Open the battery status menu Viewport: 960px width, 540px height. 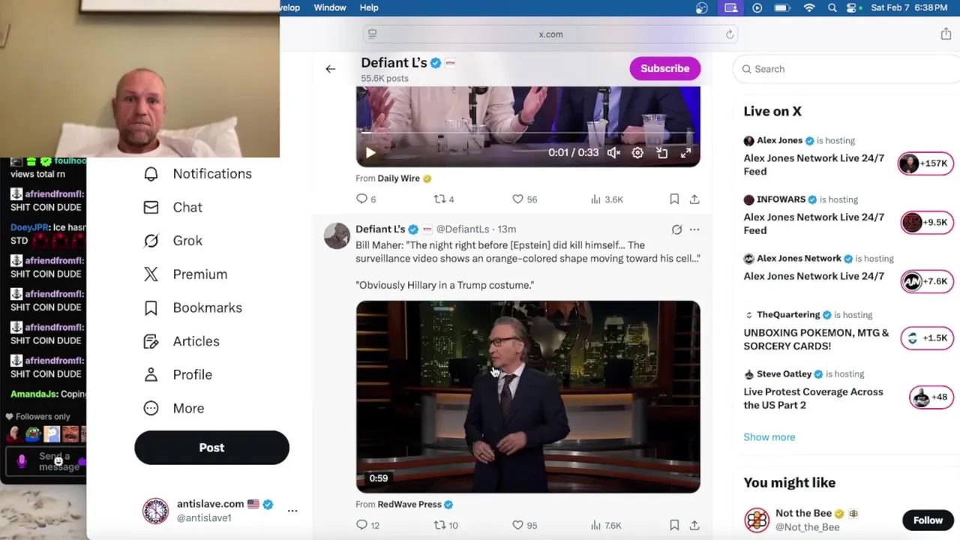tap(782, 7)
